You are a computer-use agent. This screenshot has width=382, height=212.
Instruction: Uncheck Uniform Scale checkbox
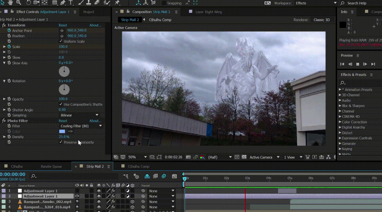click(61, 41)
